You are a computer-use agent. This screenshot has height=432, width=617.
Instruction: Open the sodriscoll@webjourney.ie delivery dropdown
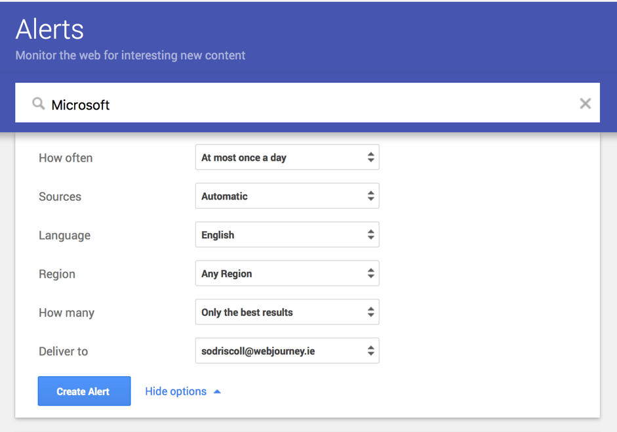tap(287, 351)
